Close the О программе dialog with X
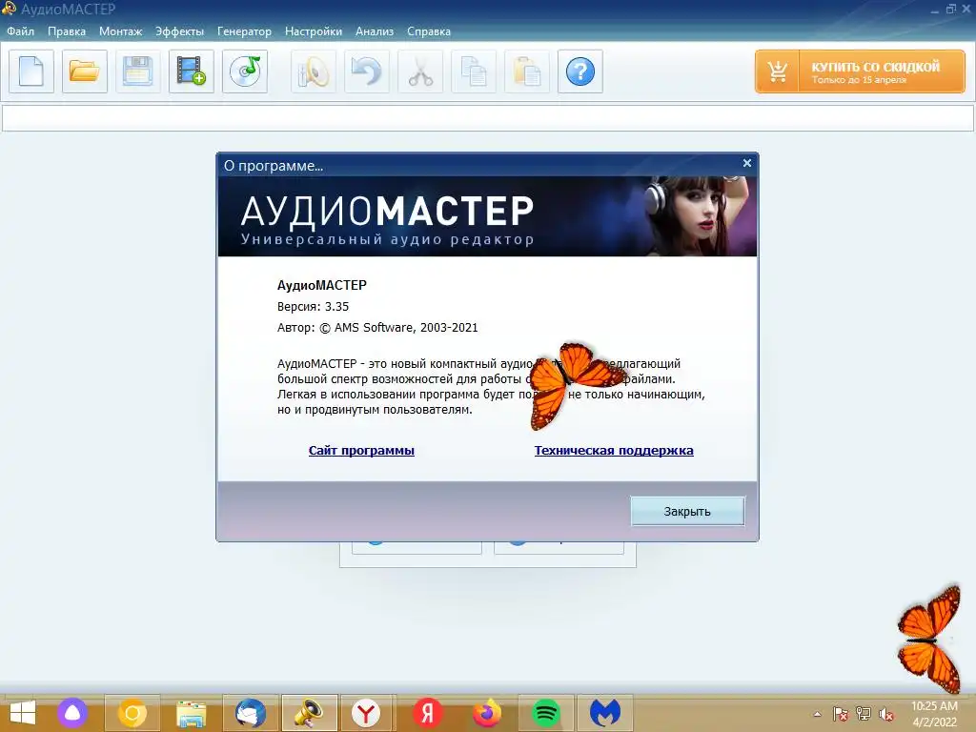Viewport: 976px width, 732px height. coord(747,163)
